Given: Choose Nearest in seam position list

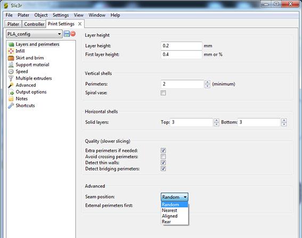Looking at the screenshot, I should point(174,210).
